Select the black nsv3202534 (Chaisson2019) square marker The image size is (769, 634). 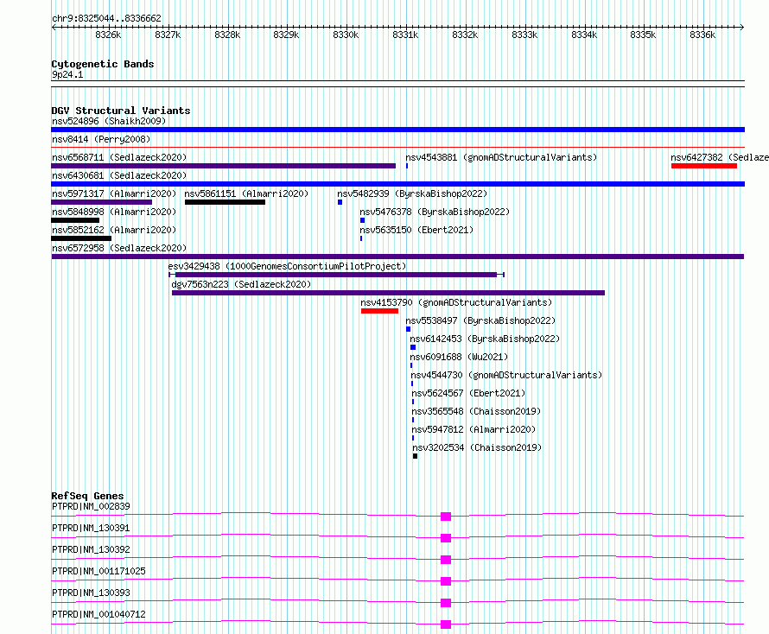point(416,457)
